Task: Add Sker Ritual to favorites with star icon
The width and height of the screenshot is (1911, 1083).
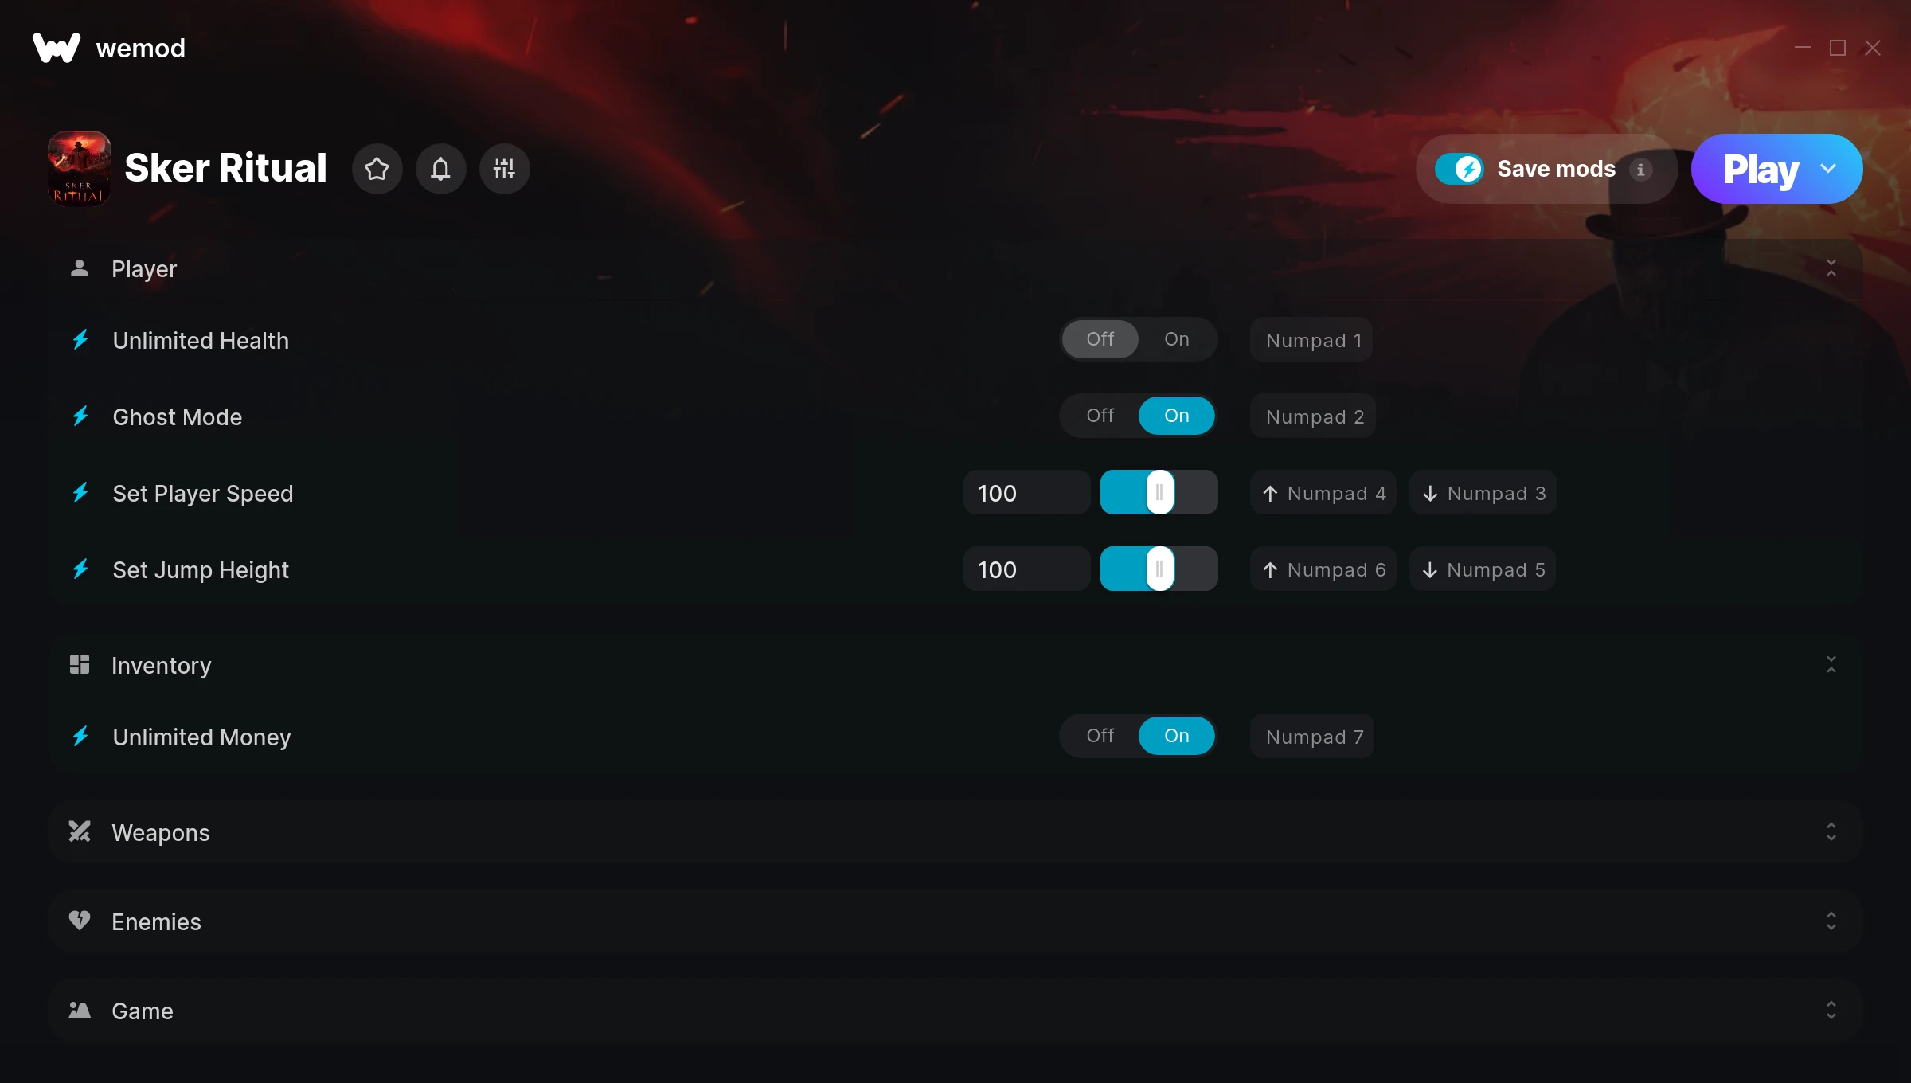Action: [x=377, y=169]
